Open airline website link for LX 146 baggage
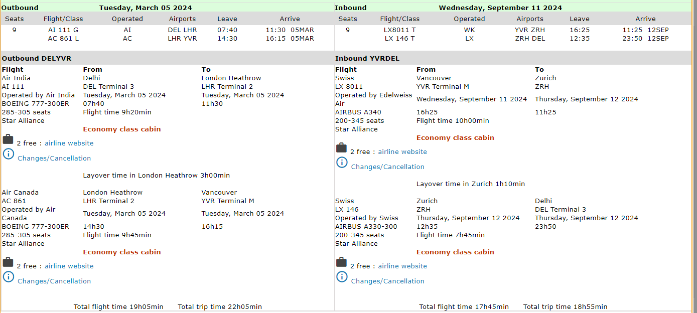The height and width of the screenshot is (313, 697). [x=402, y=266]
